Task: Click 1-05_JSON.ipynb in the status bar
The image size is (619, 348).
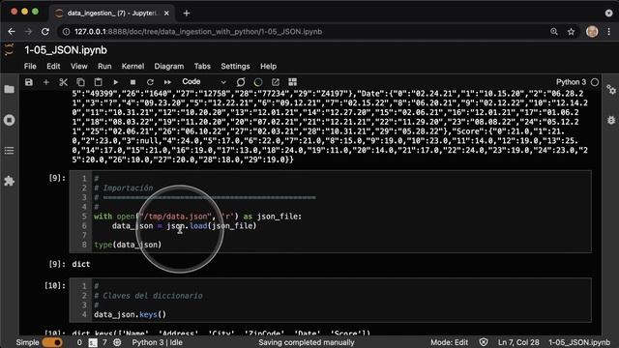Action: (x=579, y=342)
